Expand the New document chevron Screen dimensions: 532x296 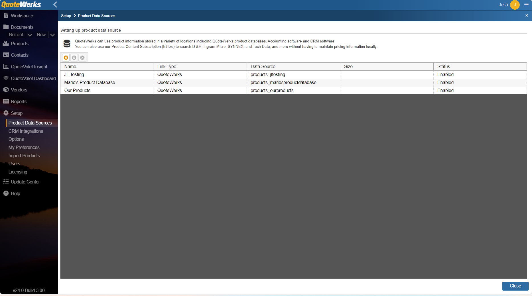coord(52,35)
